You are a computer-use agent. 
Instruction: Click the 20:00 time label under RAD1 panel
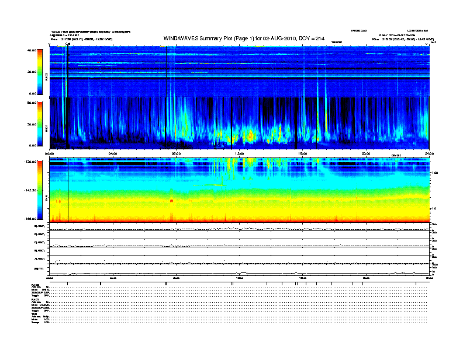[x=366, y=153]
